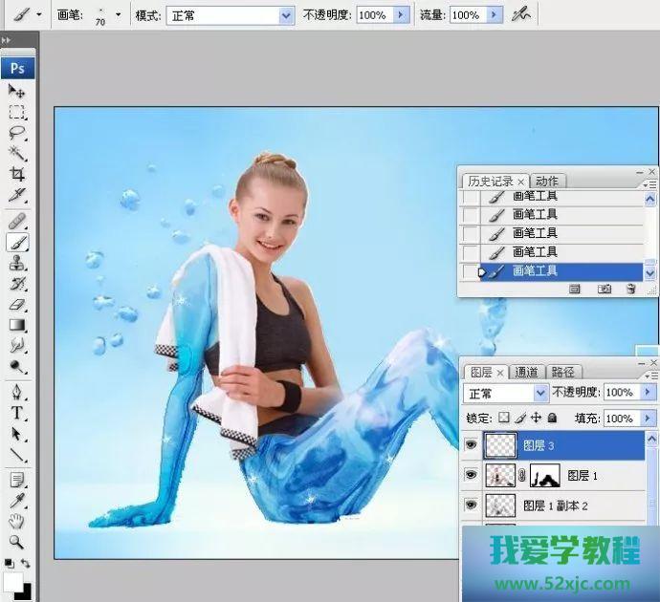
Task: Select the Move tool in the toolbox
Action: [16, 91]
